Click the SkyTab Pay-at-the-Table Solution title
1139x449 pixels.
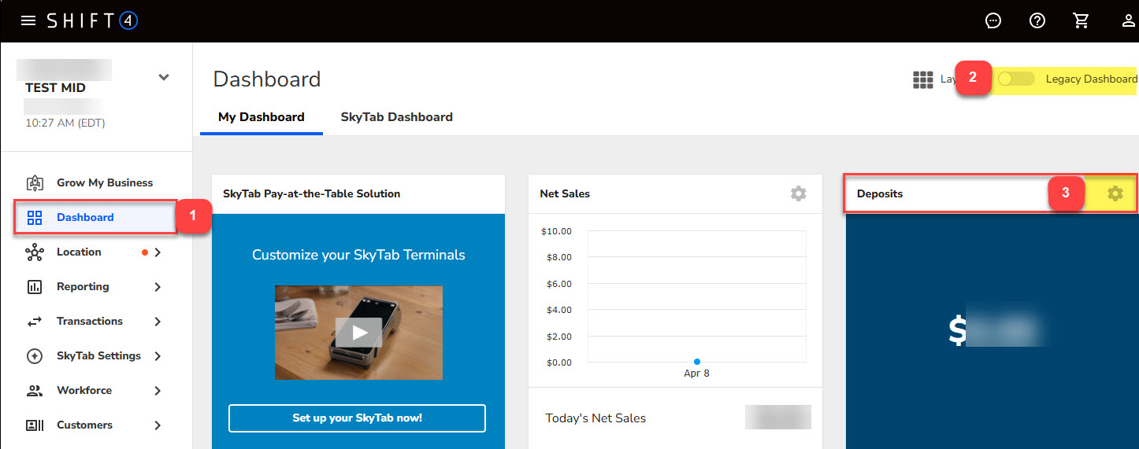[312, 193]
